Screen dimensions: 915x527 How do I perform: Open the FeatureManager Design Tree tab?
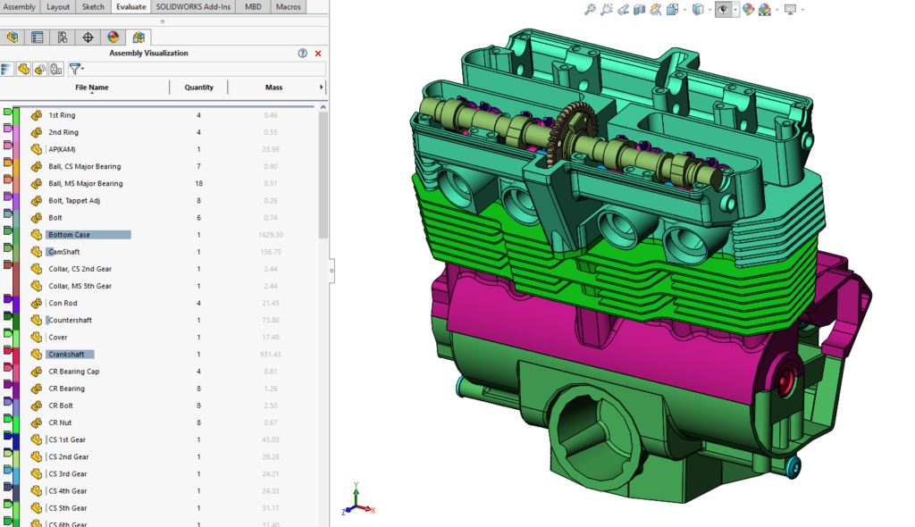click(13, 38)
